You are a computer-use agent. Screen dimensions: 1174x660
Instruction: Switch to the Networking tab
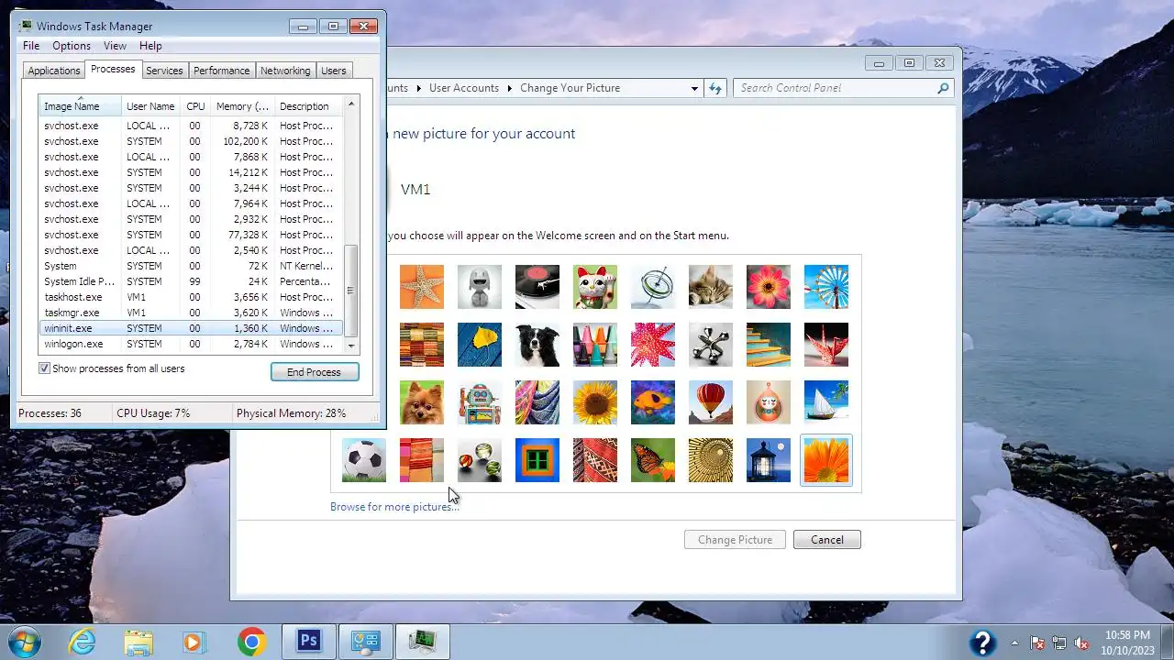click(x=285, y=71)
